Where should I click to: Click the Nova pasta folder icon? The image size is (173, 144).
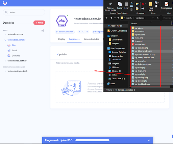point(151,4)
